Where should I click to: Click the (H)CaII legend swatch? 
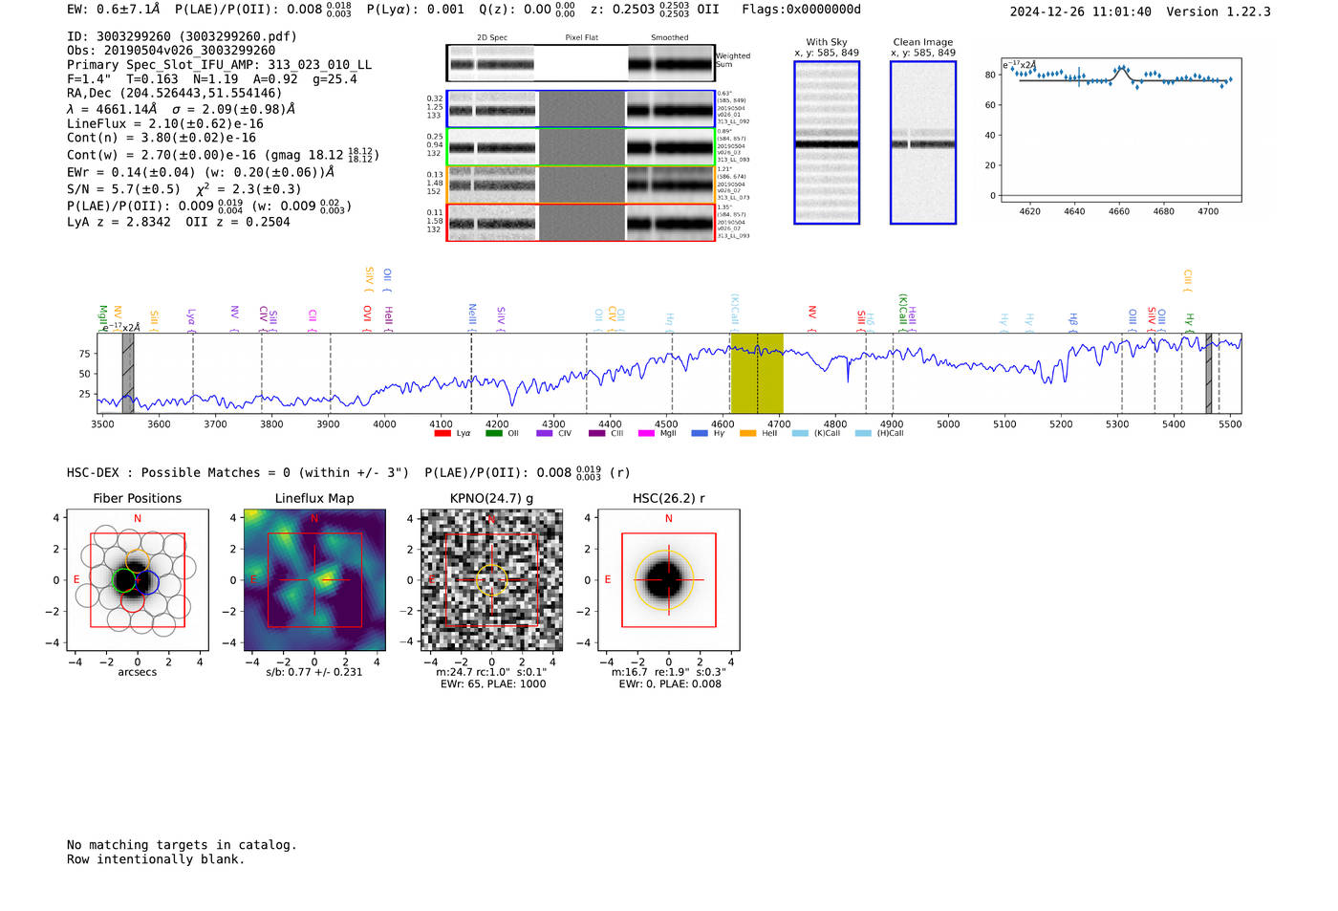pos(863,433)
